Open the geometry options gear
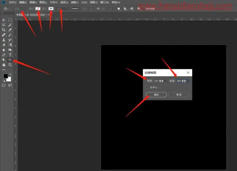The width and height of the screenshot is (237, 171). (139, 9)
